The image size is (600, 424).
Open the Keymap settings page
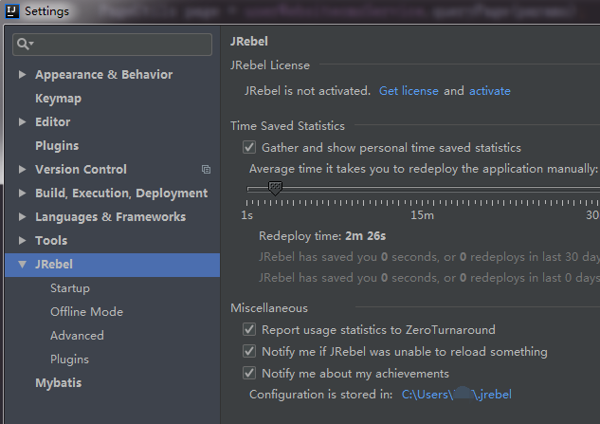click(58, 99)
